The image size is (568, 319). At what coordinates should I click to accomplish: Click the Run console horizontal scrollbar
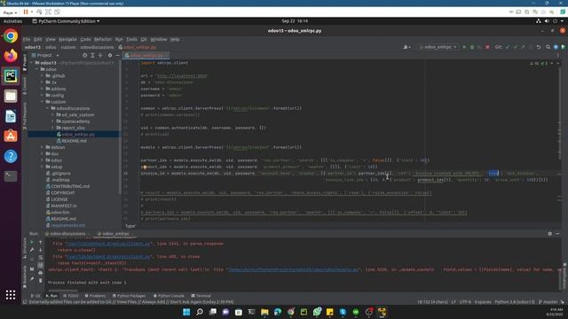point(63,290)
